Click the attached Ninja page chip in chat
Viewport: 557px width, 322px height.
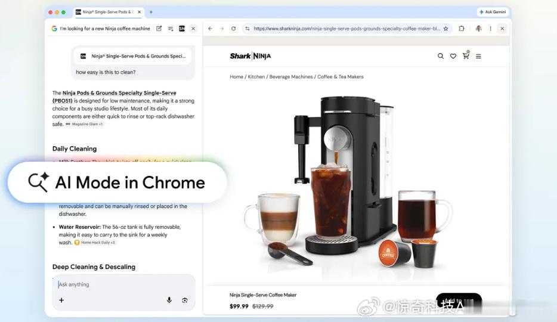click(133, 56)
